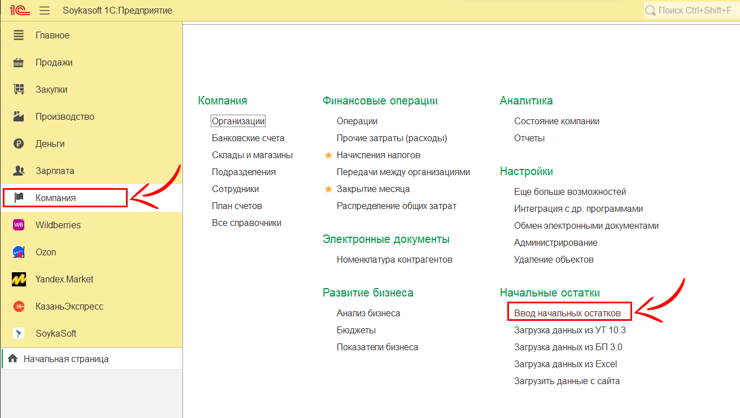The width and height of the screenshot is (740, 418).
Task: Open Загрузить данные с сайта link
Action: pyautogui.click(x=567, y=381)
